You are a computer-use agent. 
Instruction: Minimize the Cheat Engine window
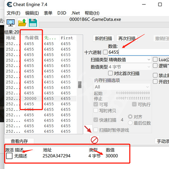coord(144,5)
